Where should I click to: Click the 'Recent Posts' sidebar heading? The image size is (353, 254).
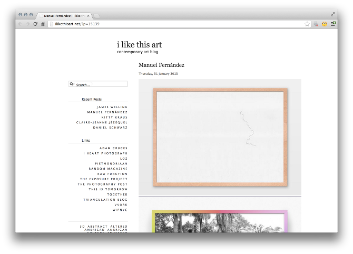coord(92,99)
